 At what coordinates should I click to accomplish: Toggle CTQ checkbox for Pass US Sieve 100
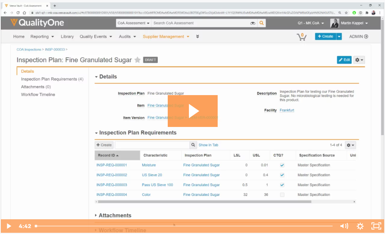coord(282,185)
